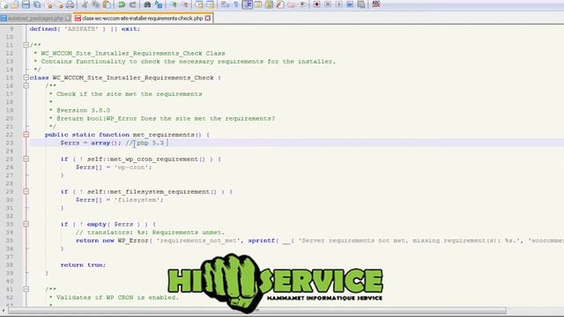Click the horizontal scrollbar track
Image resolution: width=564 pixels, height=317 pixels.
[x=534, y=311]
